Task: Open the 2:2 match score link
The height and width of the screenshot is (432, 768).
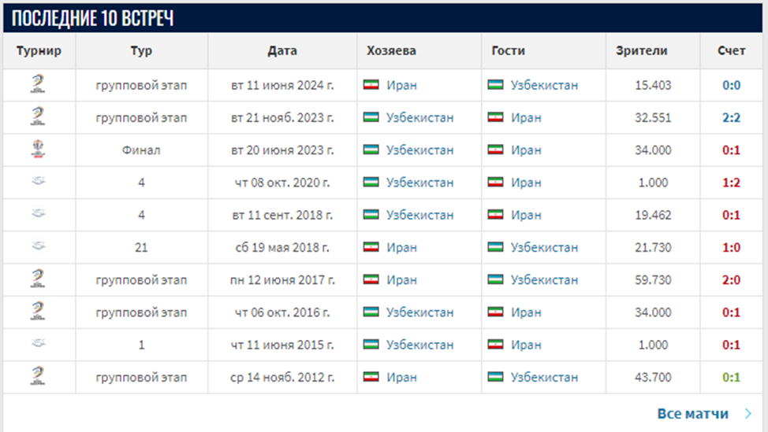Action: pyautogui.click(x=731, y=117)
